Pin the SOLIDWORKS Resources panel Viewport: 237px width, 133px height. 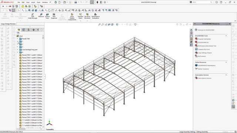230,24
